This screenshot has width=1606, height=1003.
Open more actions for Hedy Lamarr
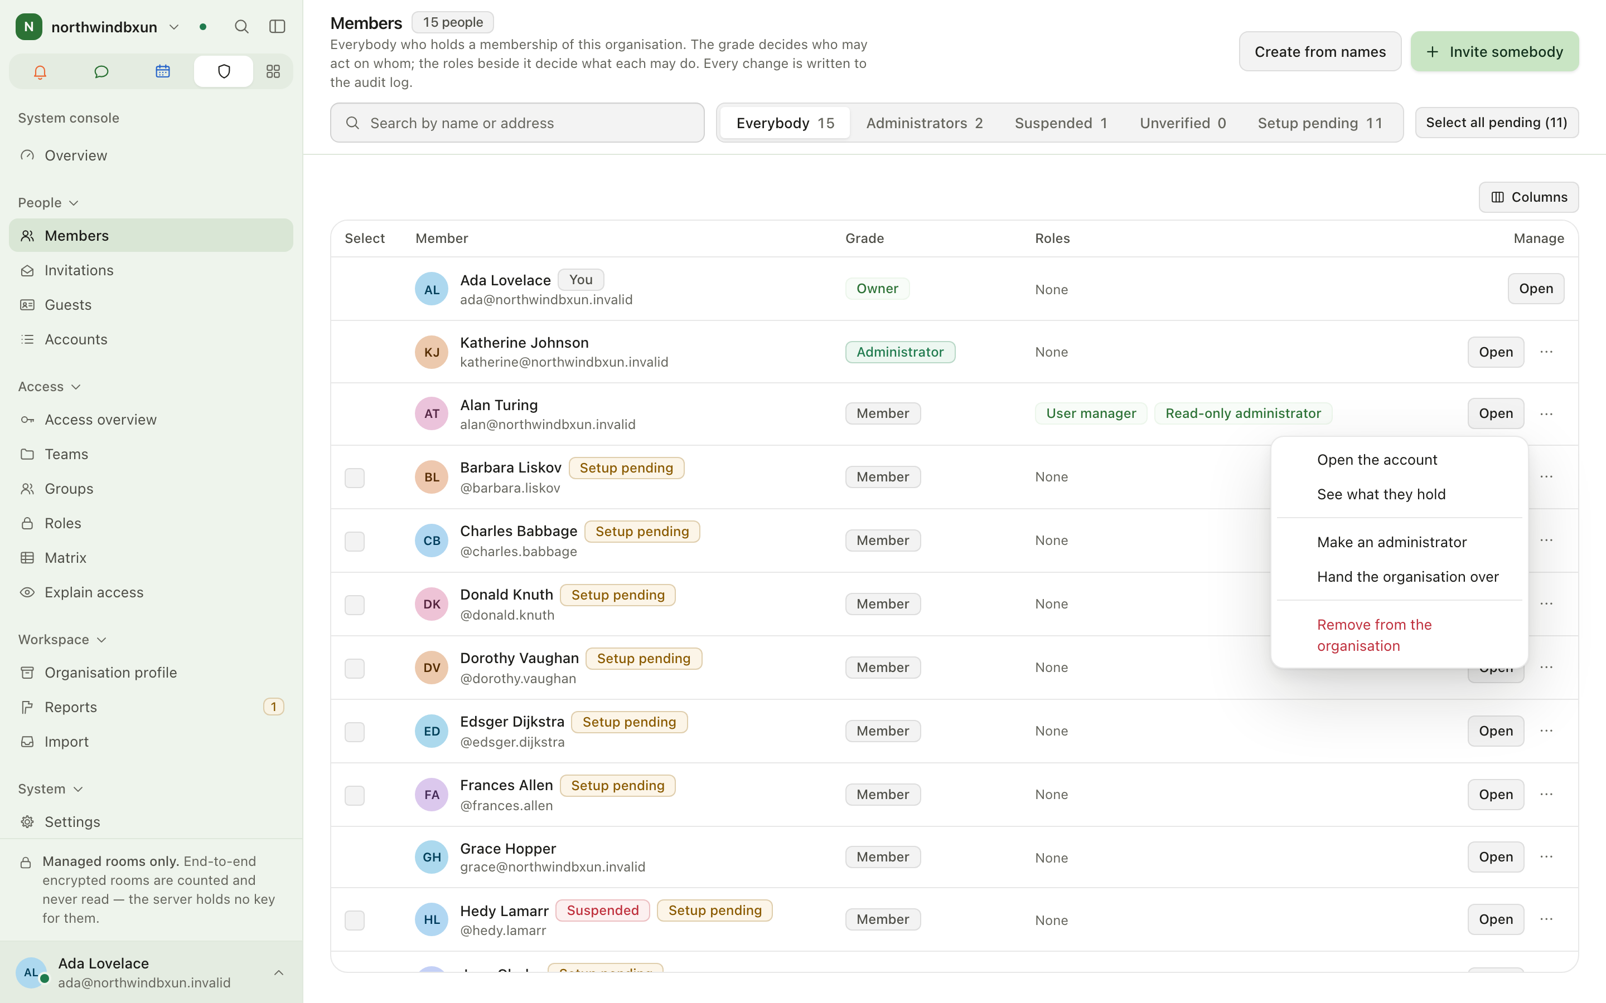click(1546, 919)
